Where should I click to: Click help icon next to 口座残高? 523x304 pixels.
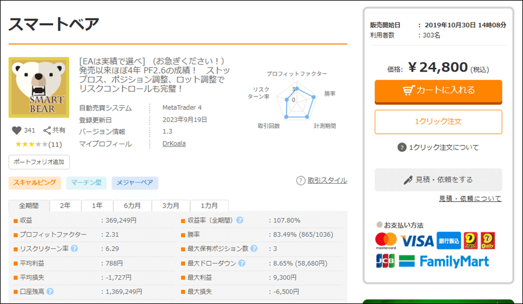tap(50, 292)
